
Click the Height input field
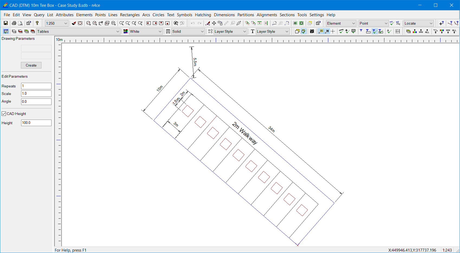[x=36, y=123]
